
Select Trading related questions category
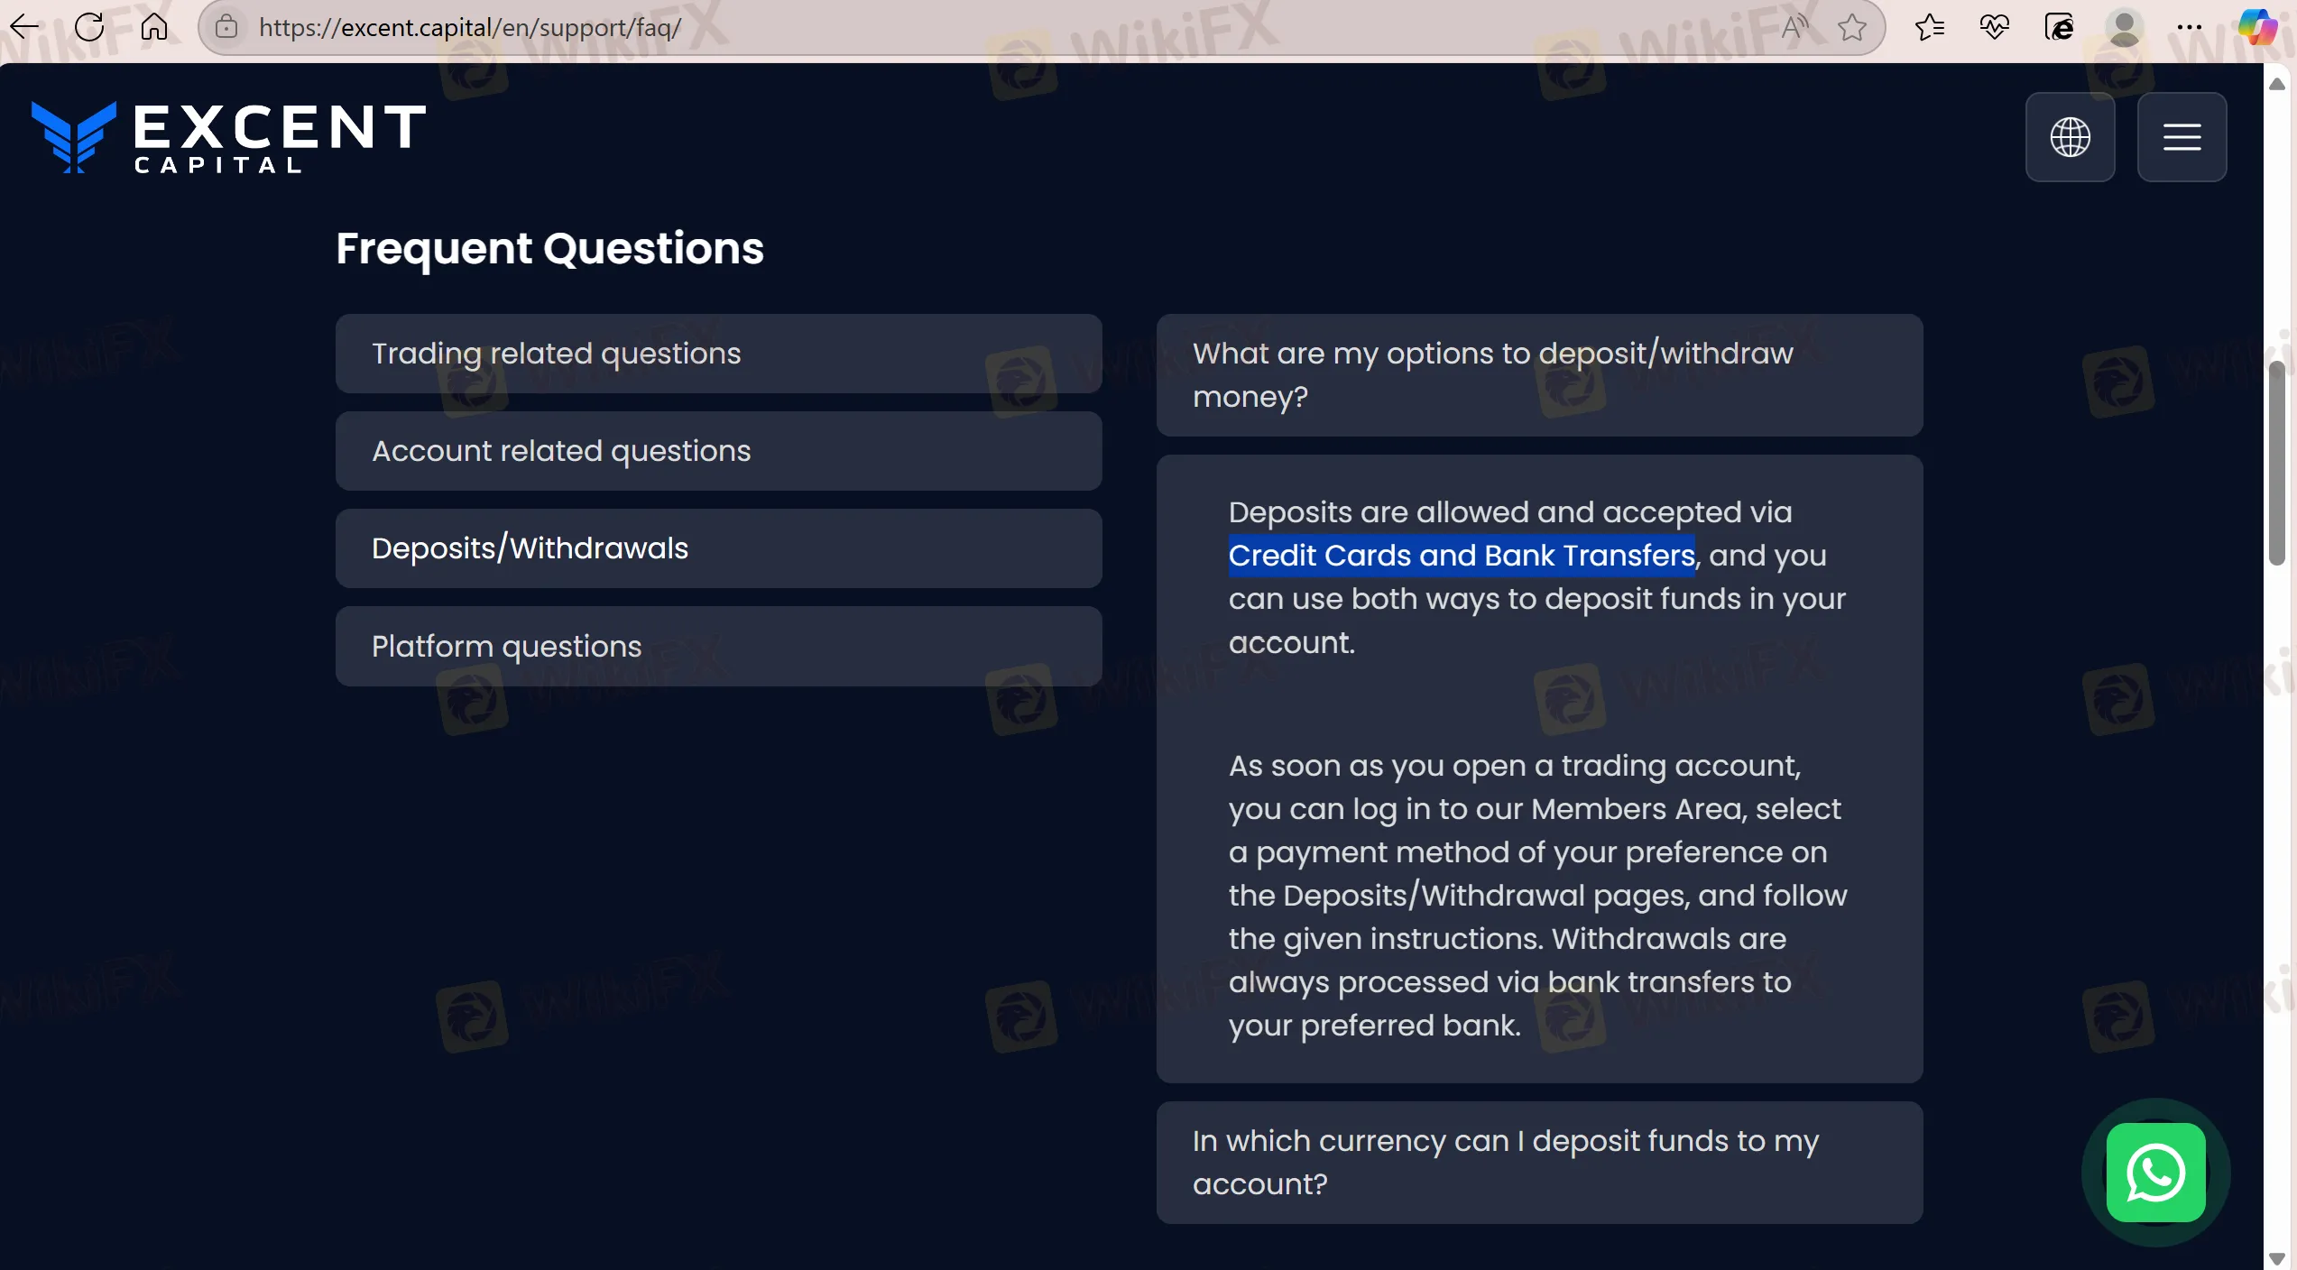pos(718,354)
